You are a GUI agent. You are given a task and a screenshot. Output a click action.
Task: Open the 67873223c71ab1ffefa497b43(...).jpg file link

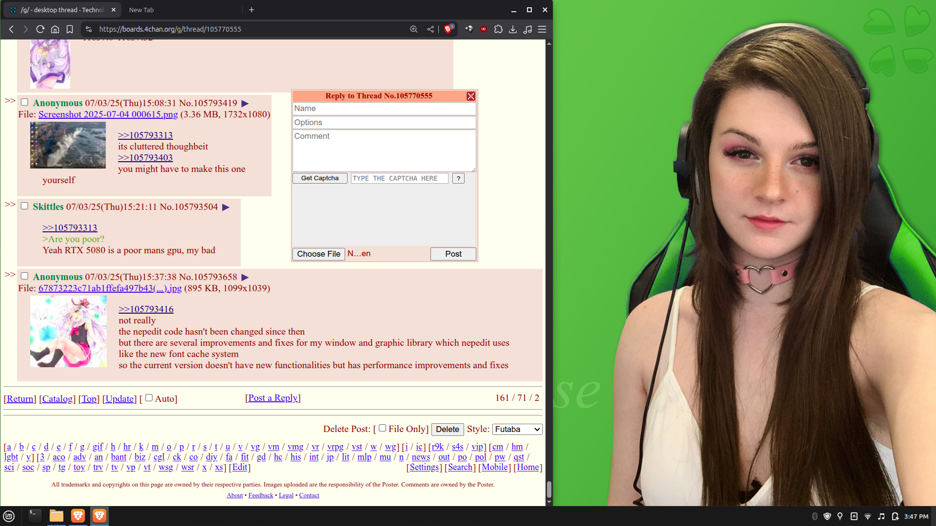click(x=110, y=288)
